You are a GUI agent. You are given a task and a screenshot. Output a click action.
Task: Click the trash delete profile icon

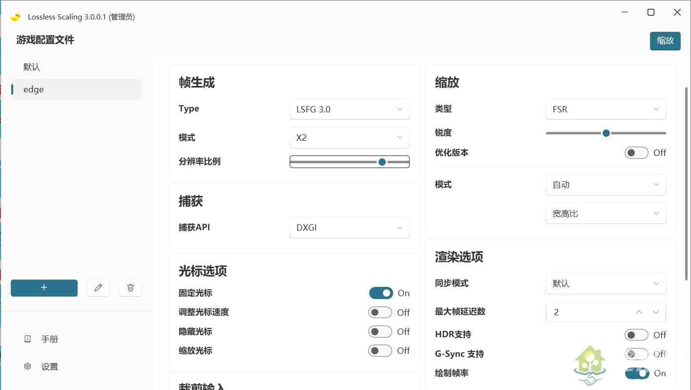click(130, 288)
